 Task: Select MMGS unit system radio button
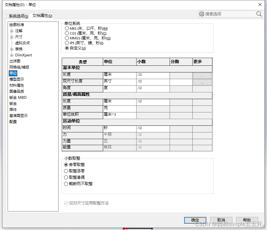[67, 38]
